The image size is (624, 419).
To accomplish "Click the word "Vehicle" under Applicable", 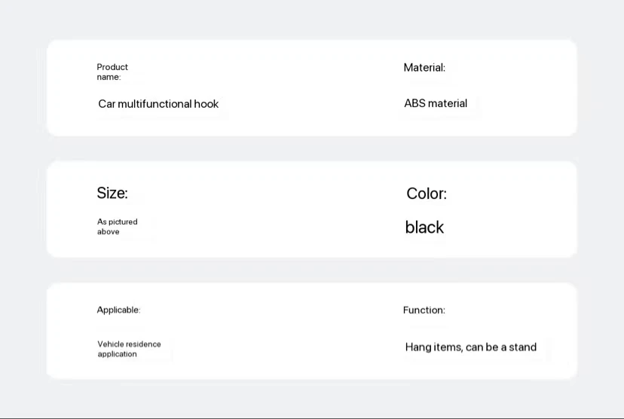I will pos(112,344).
